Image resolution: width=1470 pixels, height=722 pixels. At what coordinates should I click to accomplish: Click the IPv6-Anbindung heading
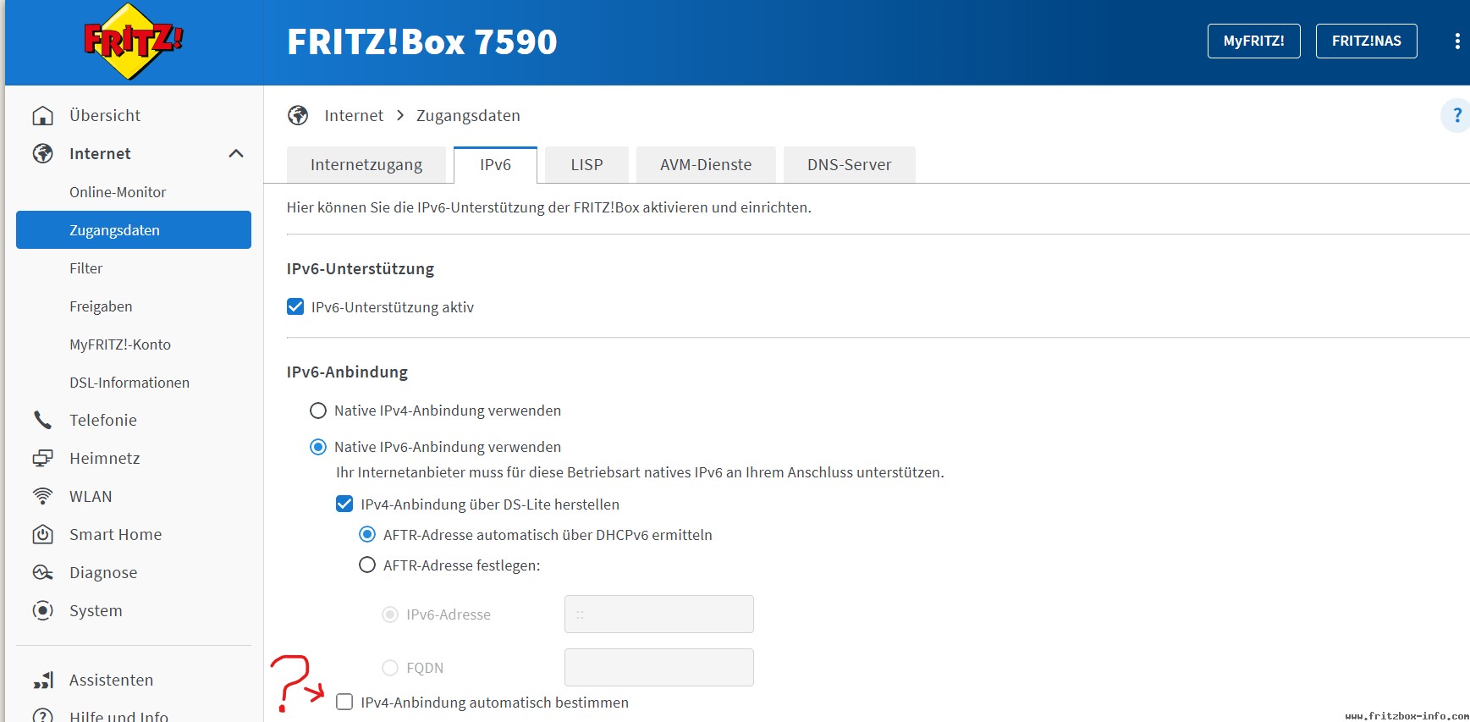click(347, 372)
